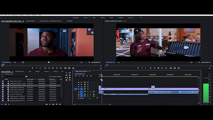Open timeline display settings wrench

coord(91,76)
